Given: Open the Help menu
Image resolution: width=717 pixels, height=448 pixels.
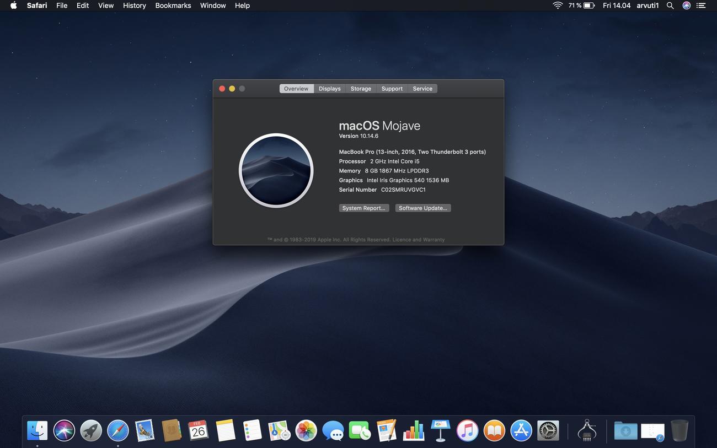Looking at the screenshot, I should (242, 6).
